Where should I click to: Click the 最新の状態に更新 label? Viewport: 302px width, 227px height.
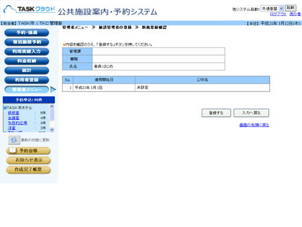pos(35,140)
